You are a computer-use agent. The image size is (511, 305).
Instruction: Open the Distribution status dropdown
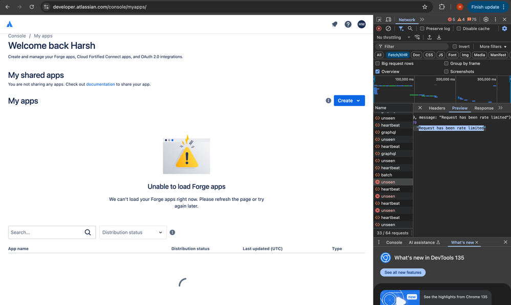point(133,232)
